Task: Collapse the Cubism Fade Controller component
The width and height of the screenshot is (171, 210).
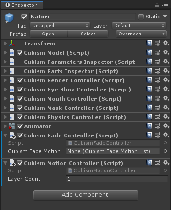Action: [6, 136]
